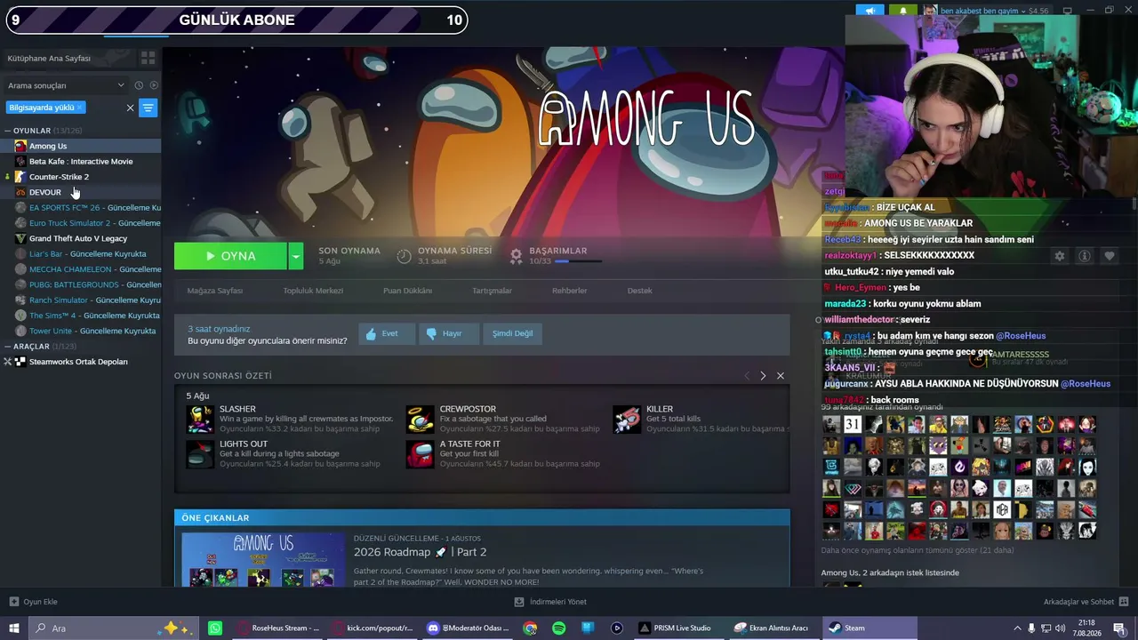Clear the library search filters
Image resolution: width=1138 pixels, height=640 pixels.
(130, 108)
